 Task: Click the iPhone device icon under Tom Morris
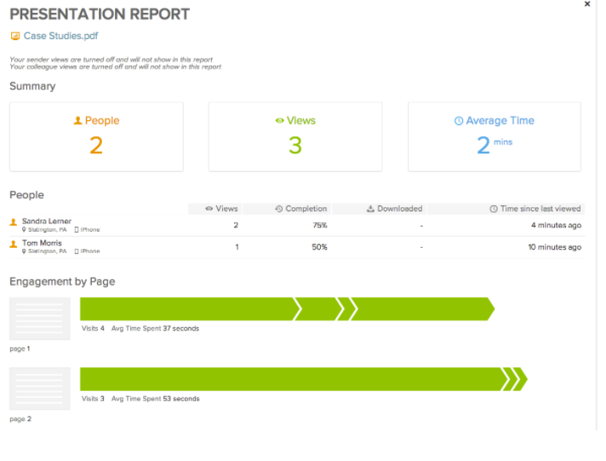pos(77,251)
